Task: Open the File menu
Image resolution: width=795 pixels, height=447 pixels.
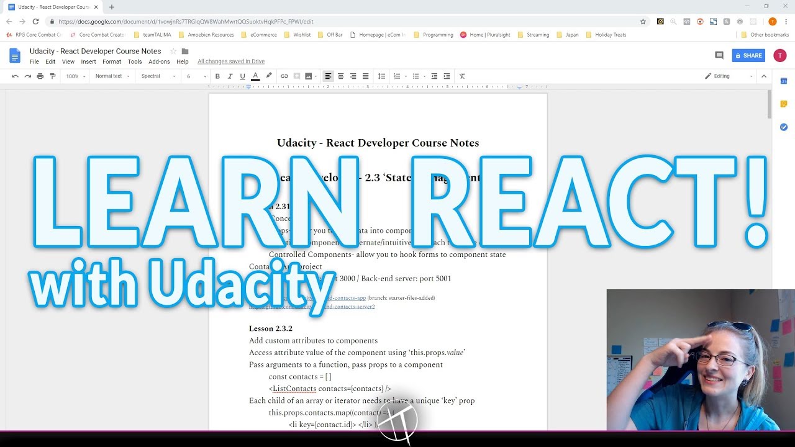Action: [34, 62]
